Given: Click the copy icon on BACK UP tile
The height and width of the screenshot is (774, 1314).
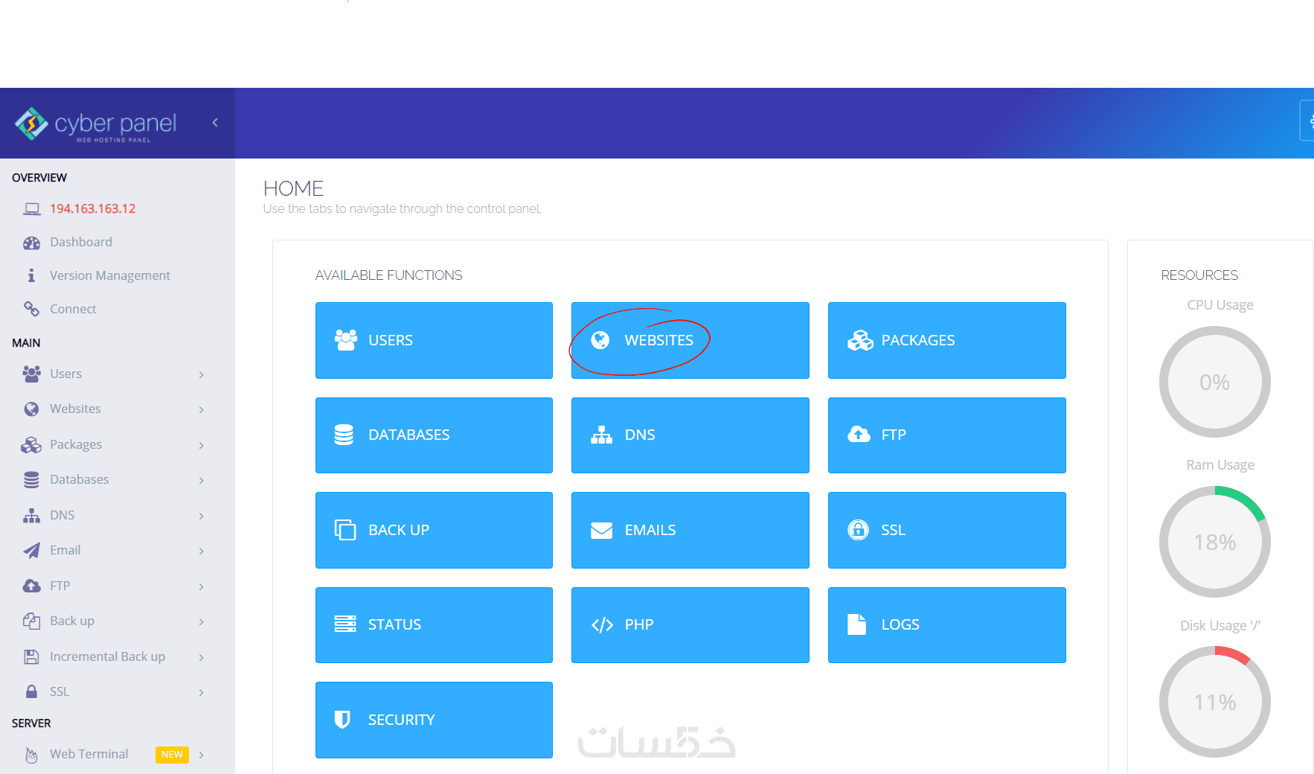Looking at the screenshot, I should click(x=344, y=530).
